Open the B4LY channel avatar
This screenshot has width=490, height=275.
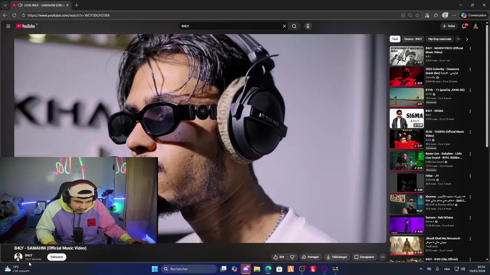click(18, 257)
